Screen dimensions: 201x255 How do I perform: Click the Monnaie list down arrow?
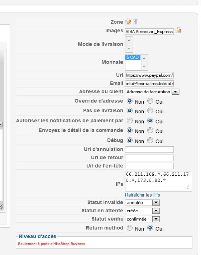(144, 66)
